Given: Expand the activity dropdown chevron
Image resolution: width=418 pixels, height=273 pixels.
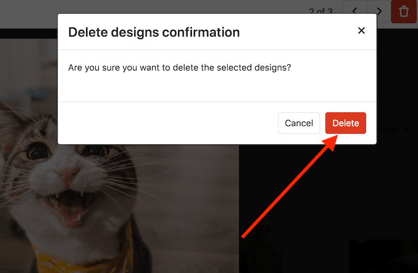Looking at the screenshot, I should click(x=407, y=129).
